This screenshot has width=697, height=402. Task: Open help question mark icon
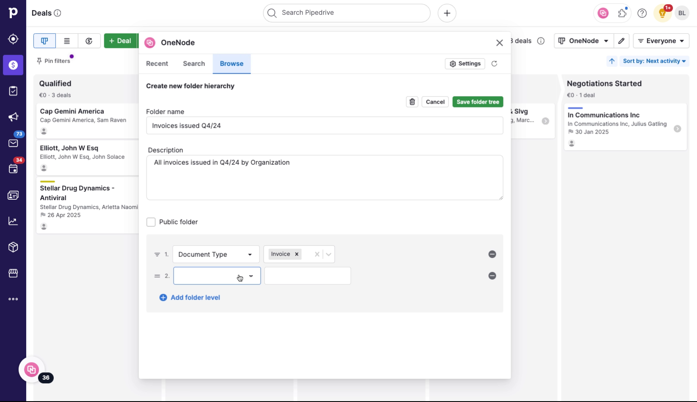(642, 13)
